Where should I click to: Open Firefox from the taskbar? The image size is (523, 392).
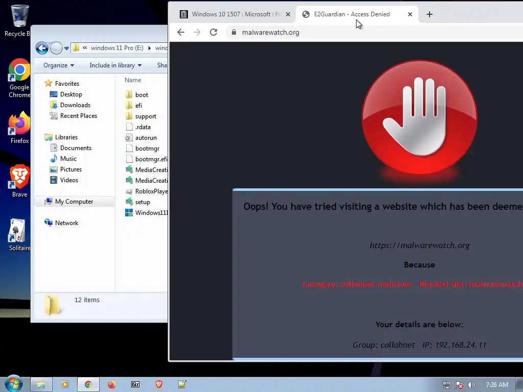(112, 385)
